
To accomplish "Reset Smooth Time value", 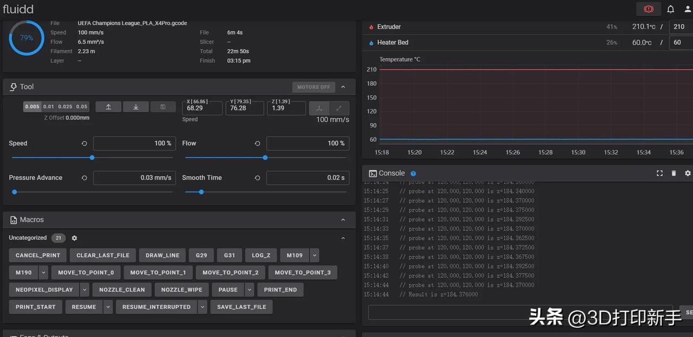I will click(257, 177).
